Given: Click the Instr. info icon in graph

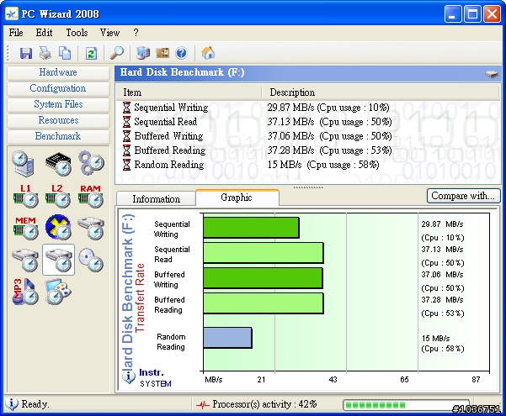Looking at the screenshot, I should pos(129,377).
